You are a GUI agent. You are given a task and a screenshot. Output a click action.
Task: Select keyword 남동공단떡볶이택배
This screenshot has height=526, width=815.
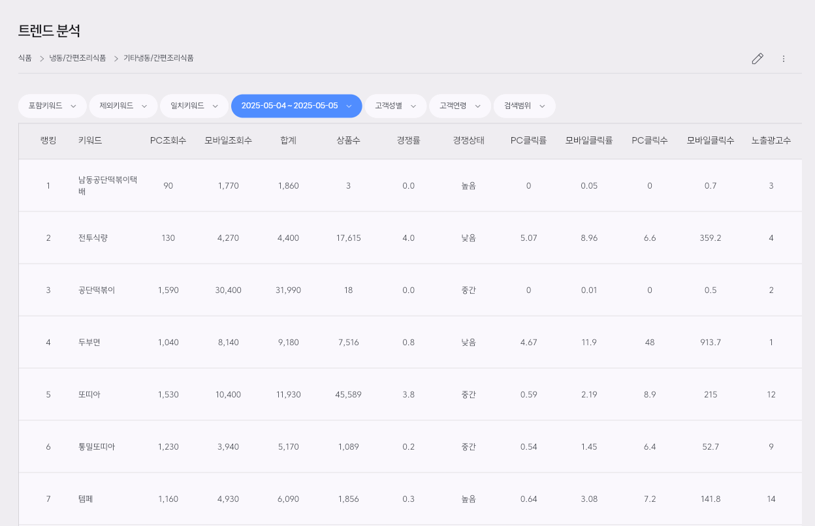108,185
